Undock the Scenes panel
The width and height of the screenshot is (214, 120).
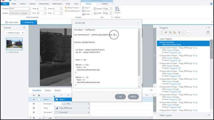click(24, 28)
